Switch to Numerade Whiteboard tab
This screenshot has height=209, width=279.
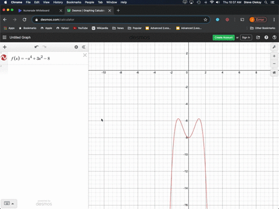(x=36, y=10)
